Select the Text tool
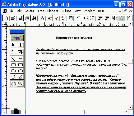This screenshot has height=116, width=134. coord(21,45)
